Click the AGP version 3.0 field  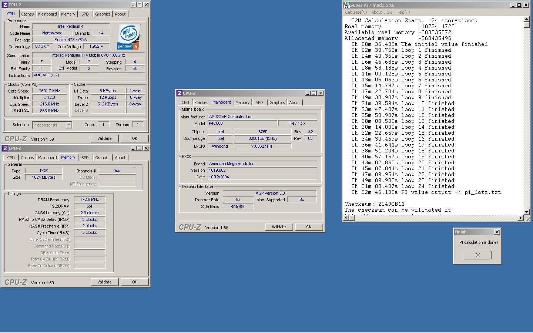(269, 193)
